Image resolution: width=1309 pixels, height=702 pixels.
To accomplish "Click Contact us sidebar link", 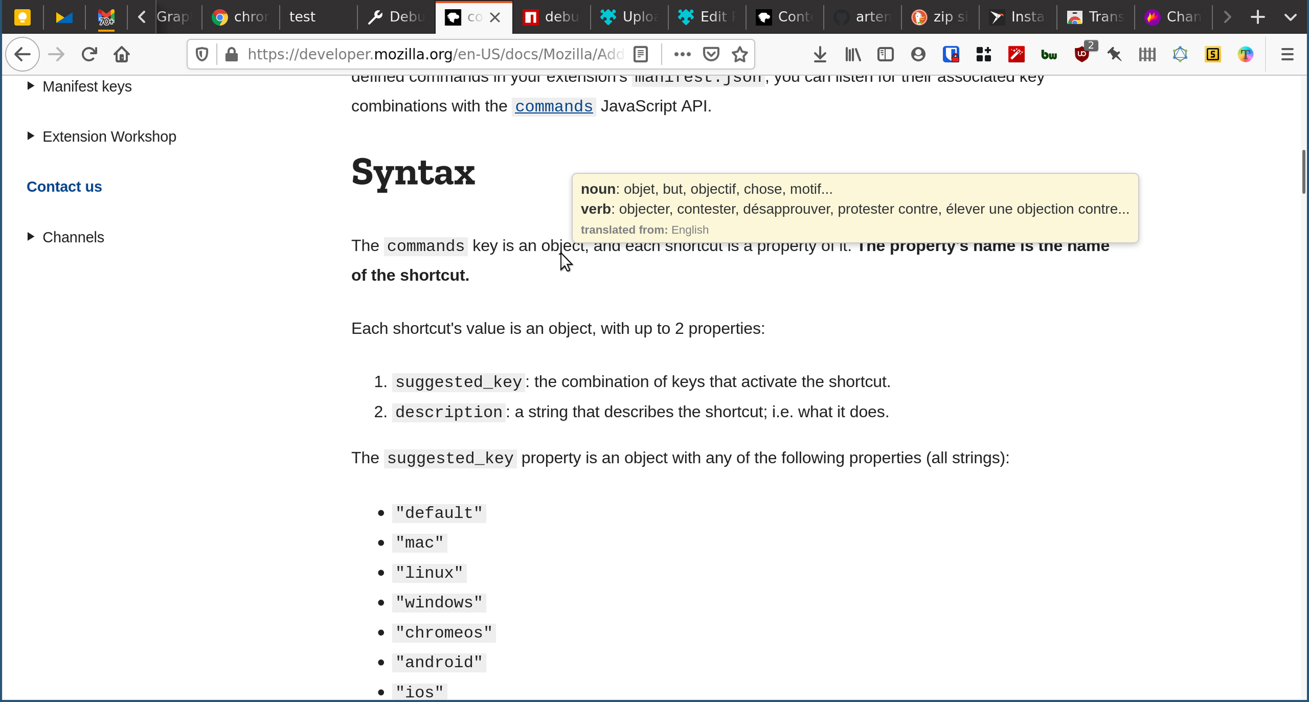I will 64,186.
